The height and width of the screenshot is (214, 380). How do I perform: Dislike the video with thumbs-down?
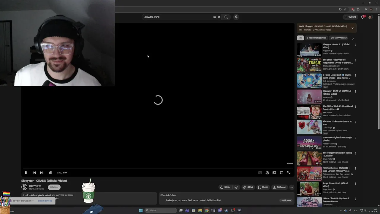tap(236, 187)
